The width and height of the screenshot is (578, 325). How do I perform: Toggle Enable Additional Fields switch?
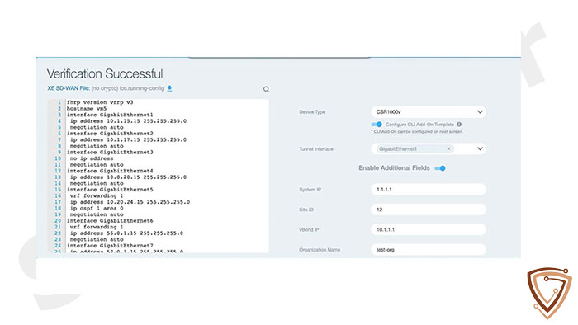pos(440,168)
